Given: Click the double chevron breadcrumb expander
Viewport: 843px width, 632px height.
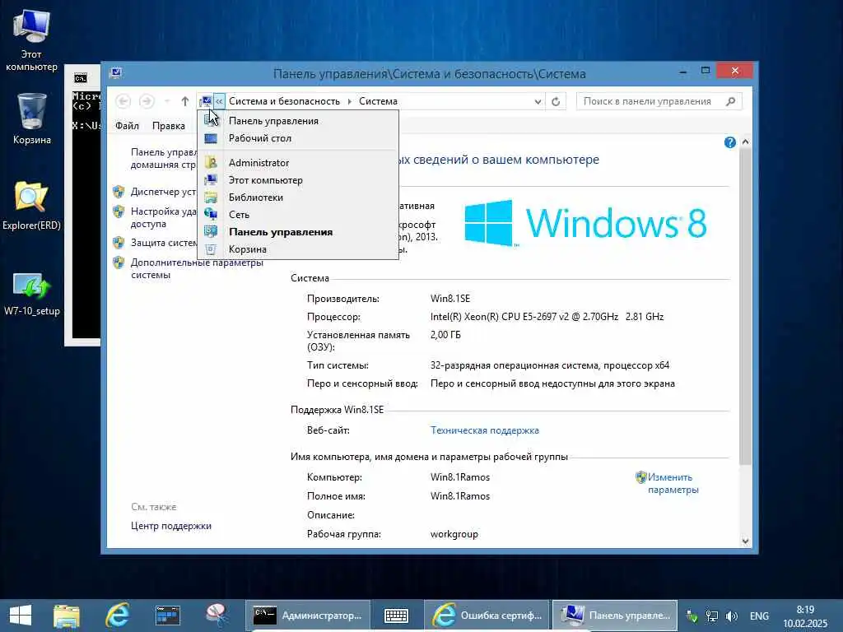Looking at the screenshot, I should (x=219, y=101).
